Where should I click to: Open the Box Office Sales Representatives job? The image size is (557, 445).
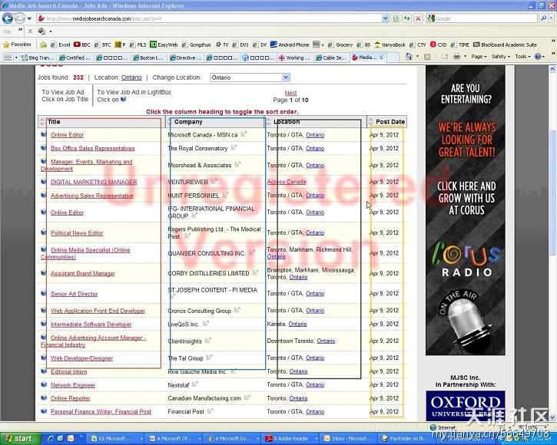pos(93,148)
